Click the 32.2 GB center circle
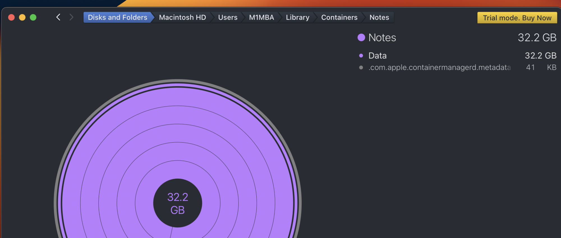 coord(178,203)
